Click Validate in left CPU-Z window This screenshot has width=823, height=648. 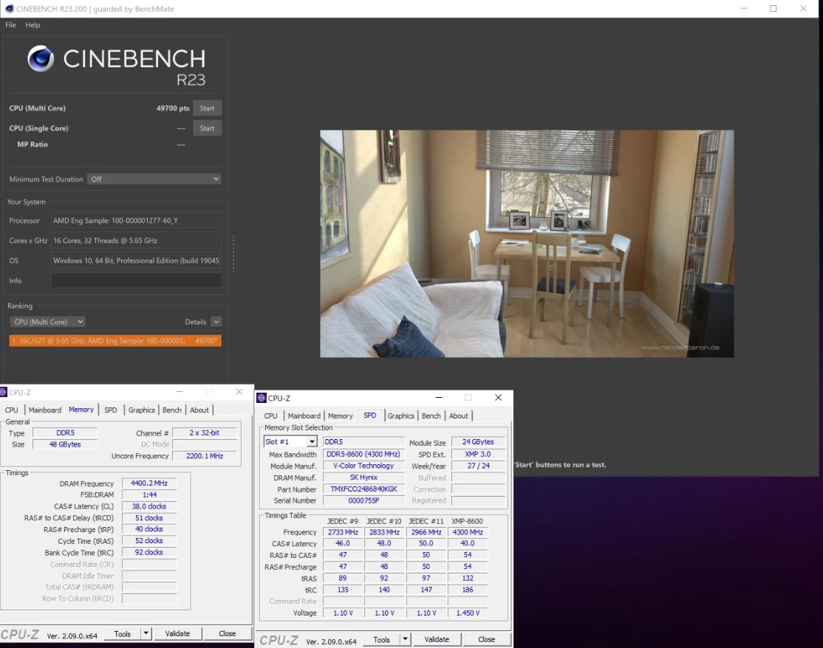177,634
